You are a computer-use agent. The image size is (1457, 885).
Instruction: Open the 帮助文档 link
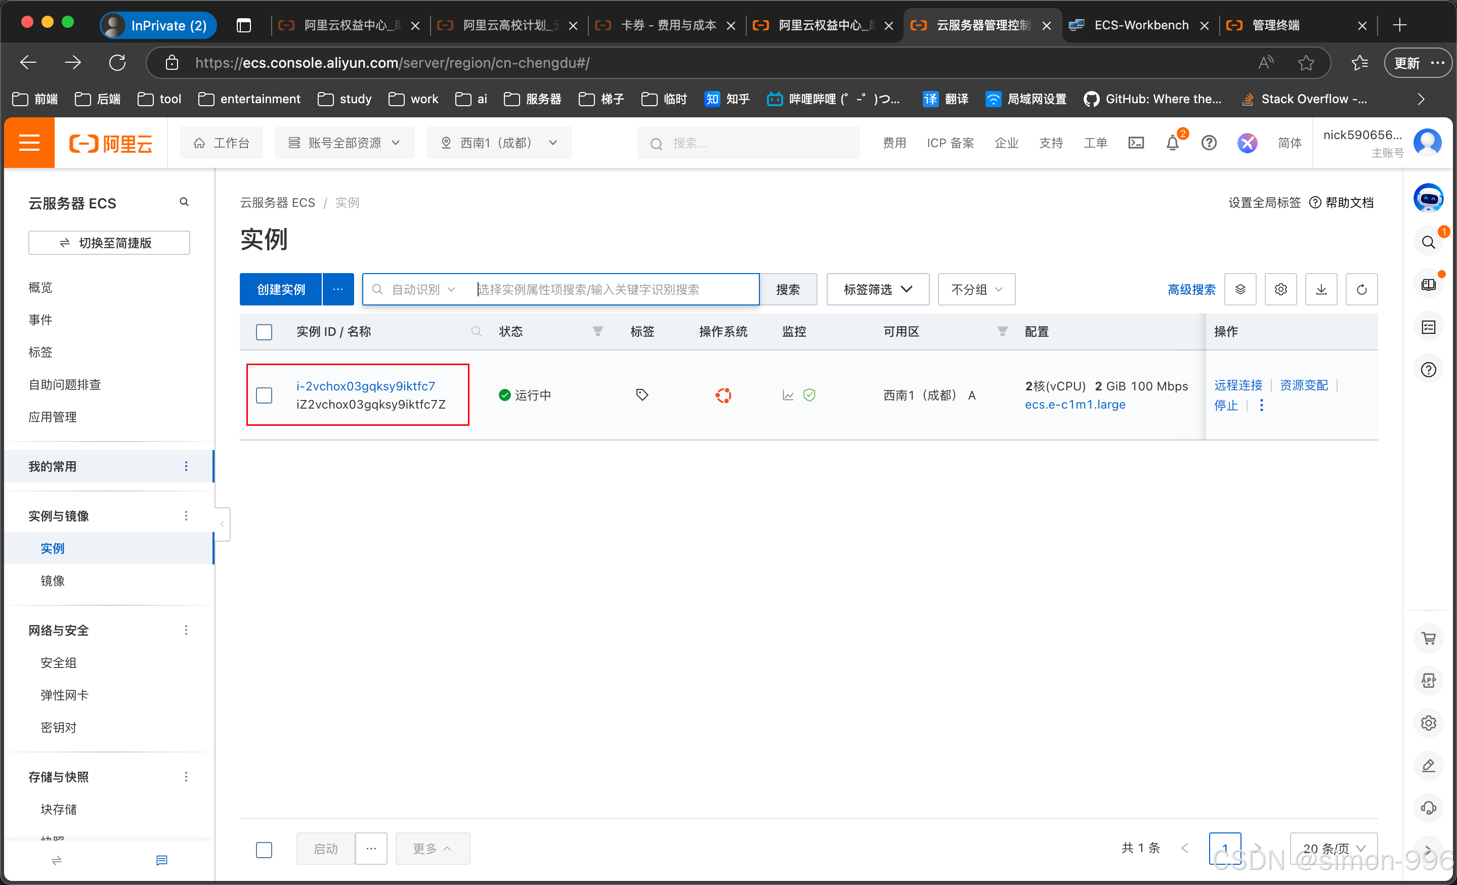point(1341,202)
